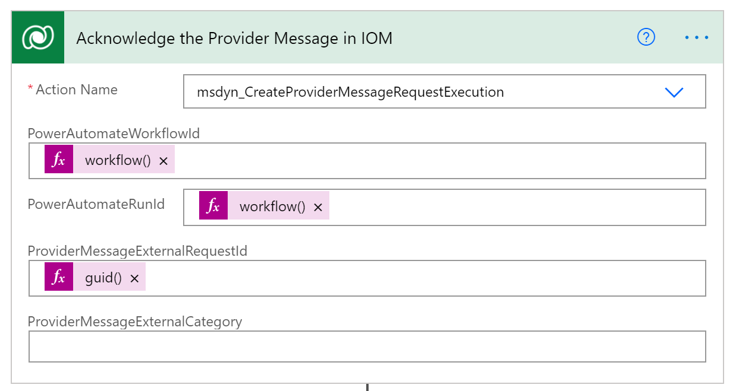Viewport: 736px width, 391px height.
Task: Click the fx icon on the guid() token
Action: 58,276
